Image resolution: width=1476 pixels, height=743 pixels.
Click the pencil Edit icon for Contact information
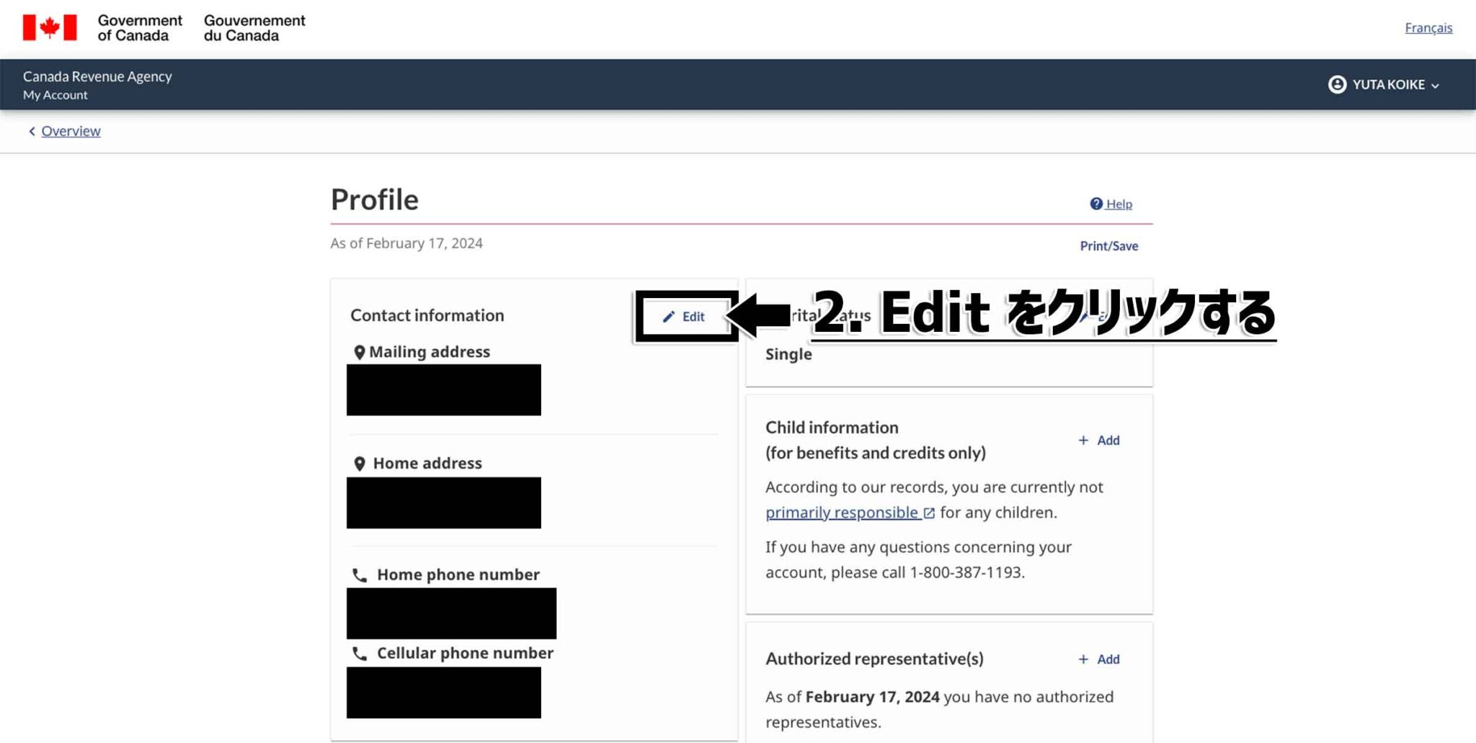[x=668, y=316]
